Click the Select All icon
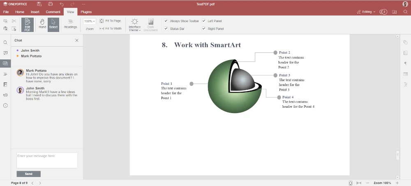 [x=14, y=29]
